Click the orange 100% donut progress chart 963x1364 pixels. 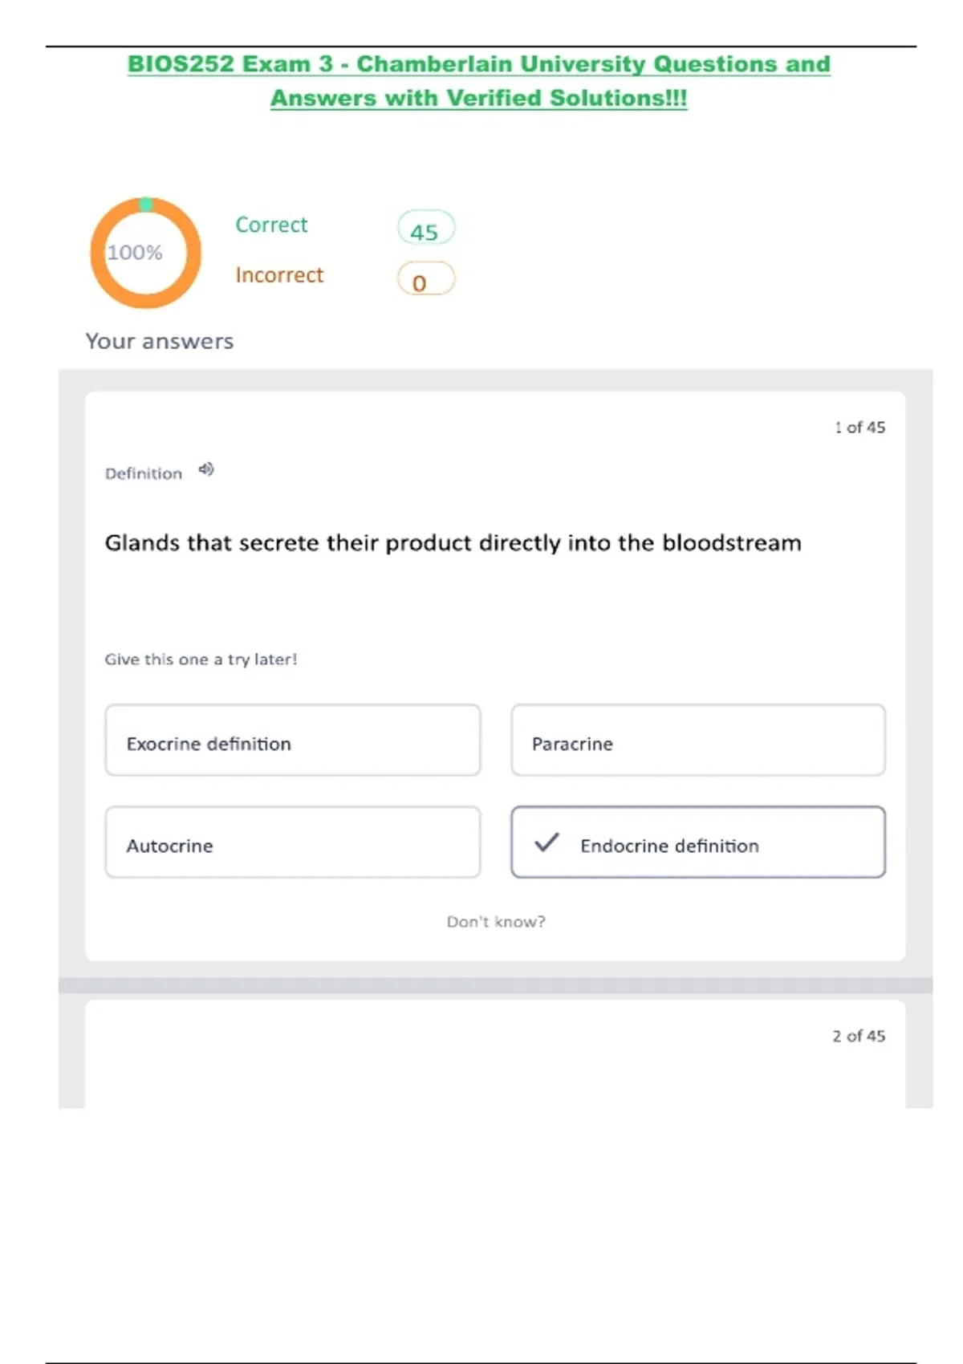145,253
